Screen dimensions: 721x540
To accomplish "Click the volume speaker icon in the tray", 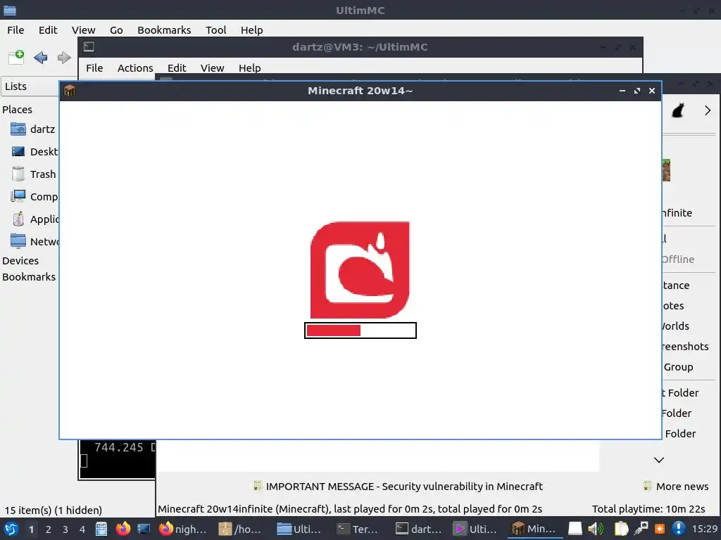I will (x=596, y=529).
